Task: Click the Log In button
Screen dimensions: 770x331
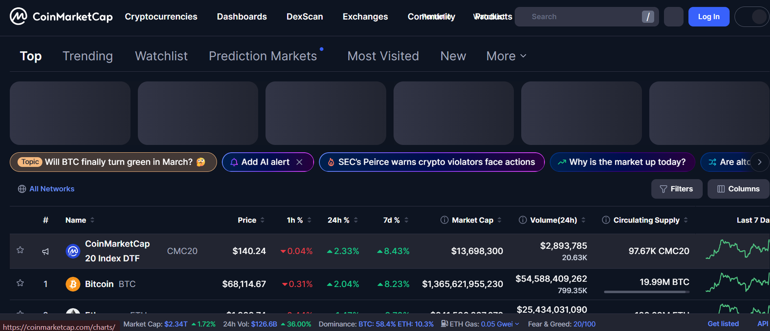Action: pos(708,17)
